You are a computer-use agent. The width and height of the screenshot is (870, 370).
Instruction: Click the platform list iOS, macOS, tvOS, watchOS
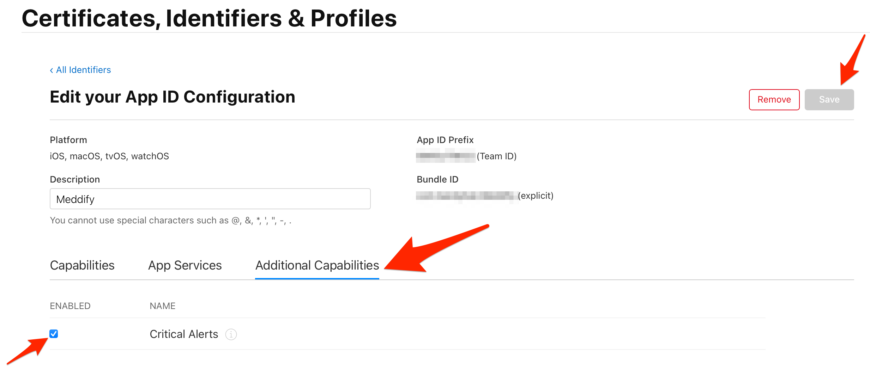click(109, 156)
